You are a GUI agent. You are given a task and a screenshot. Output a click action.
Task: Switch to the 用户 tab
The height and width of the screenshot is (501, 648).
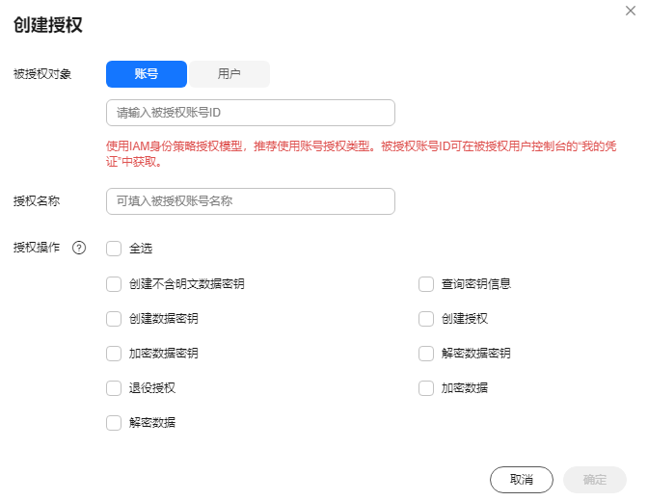click(229, 74)
